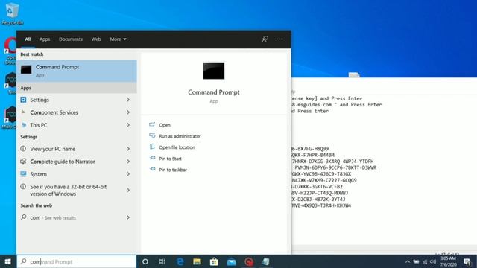The width and height of the screenshot is (477, 268).
Task: Open Microsoft Store from taskbar
Action: (x=214, y=261)
